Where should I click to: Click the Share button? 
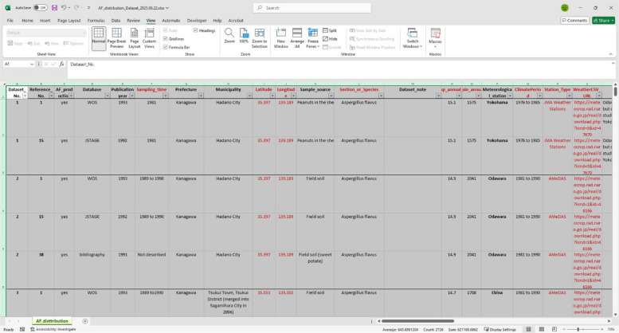603,21
